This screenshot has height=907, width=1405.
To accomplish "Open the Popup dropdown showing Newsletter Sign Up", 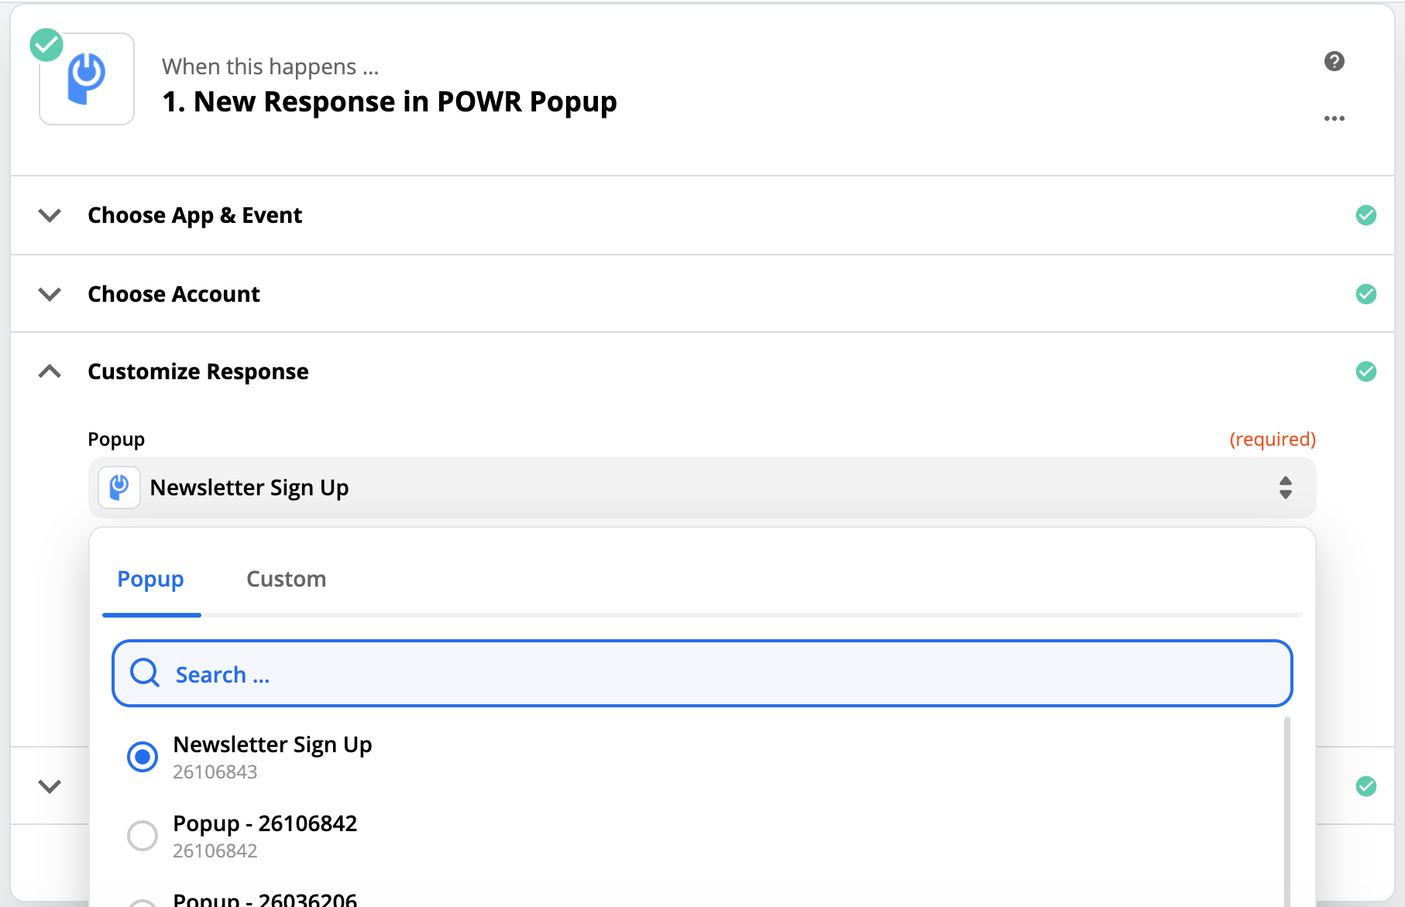I will pyautogui.click(x=702, y=488).
